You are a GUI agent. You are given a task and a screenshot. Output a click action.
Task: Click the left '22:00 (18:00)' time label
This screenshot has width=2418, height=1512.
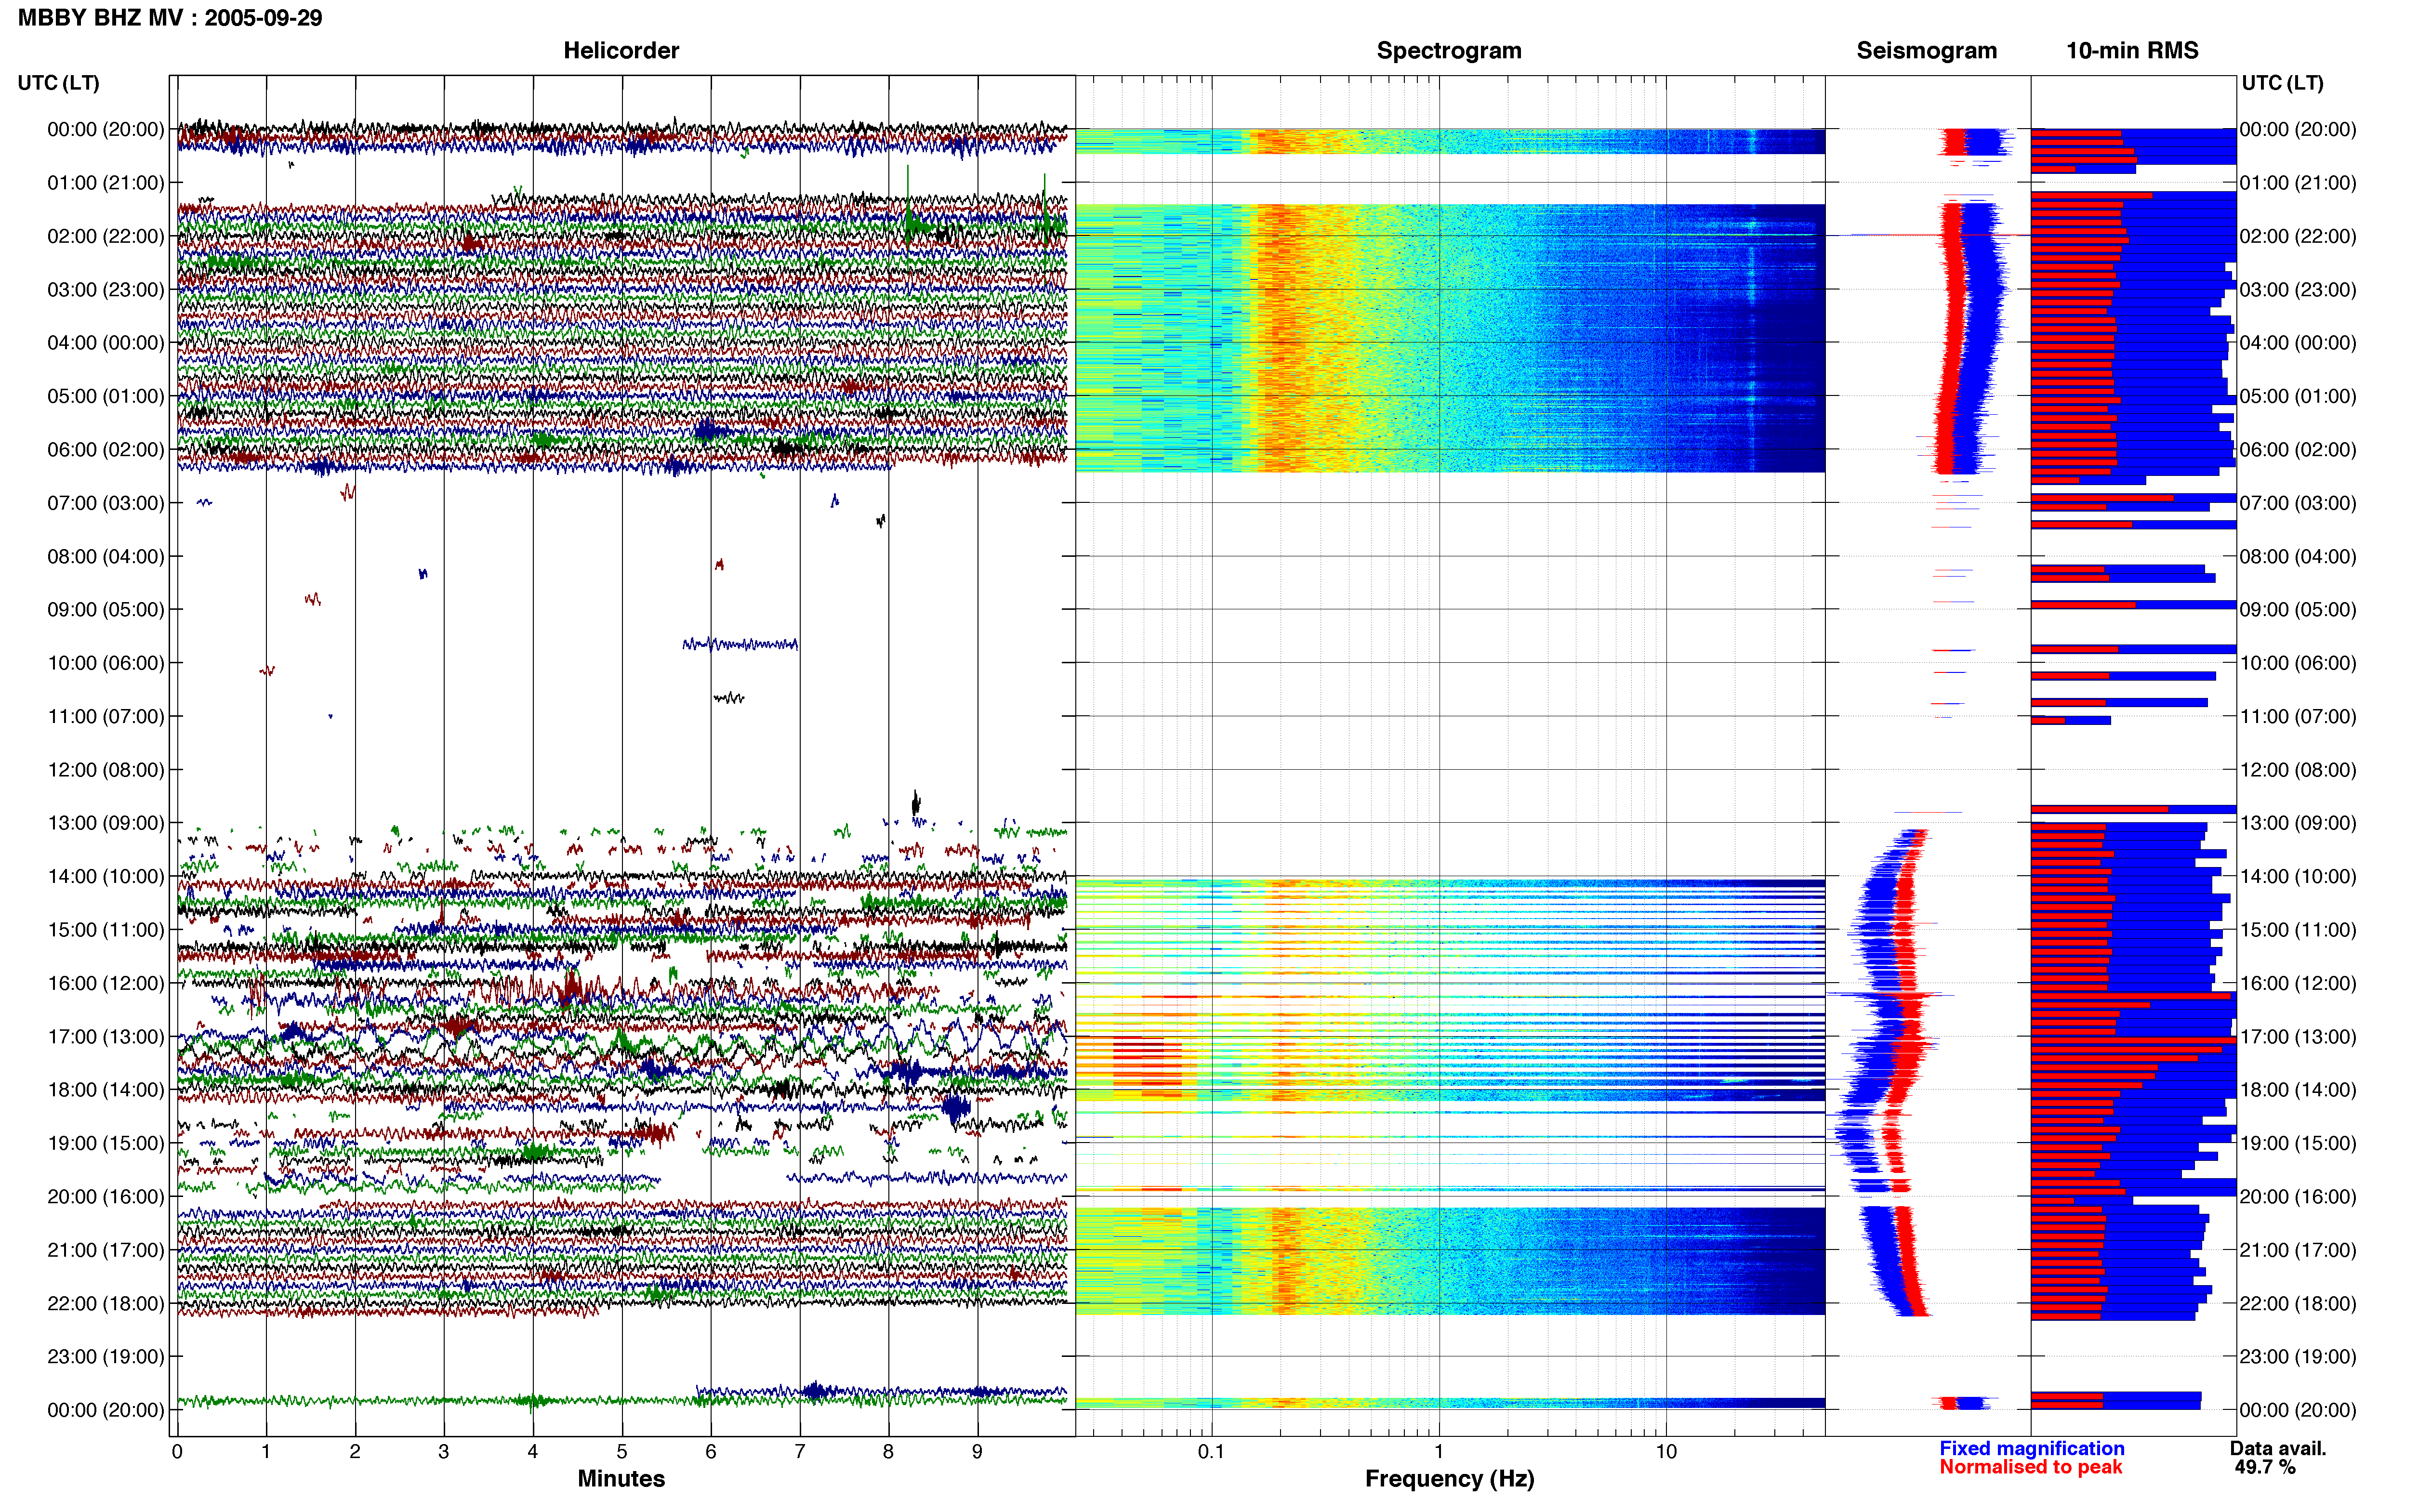pyautogui.click(x=105, y=1303)
